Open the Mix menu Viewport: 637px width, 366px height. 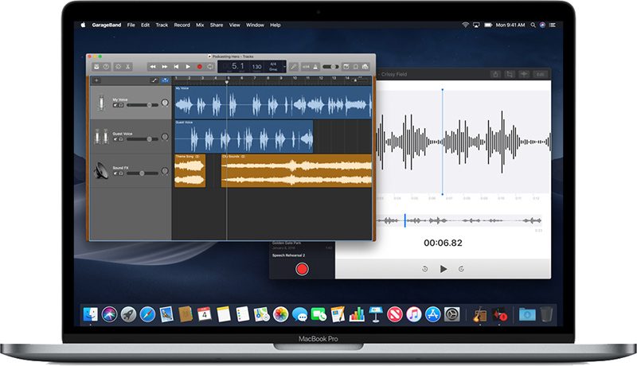200,25
